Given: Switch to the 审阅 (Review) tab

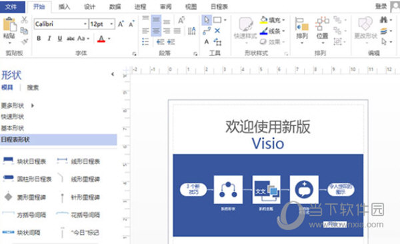Looking at the screenshot, I should pos(165,7).
